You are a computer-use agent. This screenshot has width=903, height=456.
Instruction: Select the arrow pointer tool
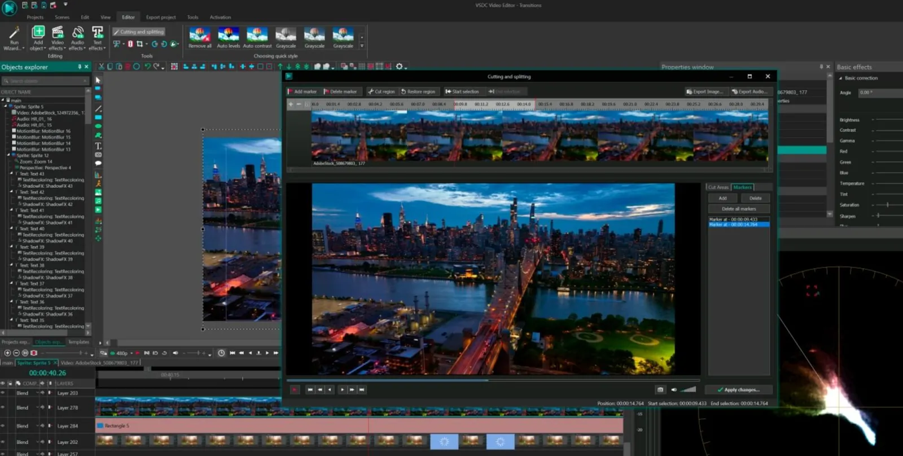tap(98, 80)
